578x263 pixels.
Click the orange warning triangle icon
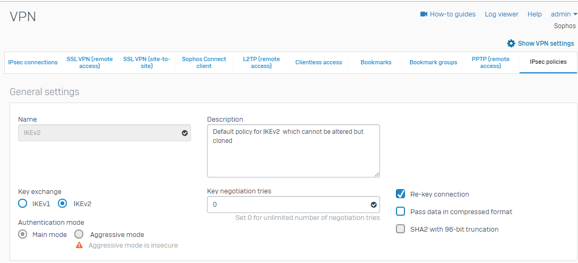click(x=79, y=245)
